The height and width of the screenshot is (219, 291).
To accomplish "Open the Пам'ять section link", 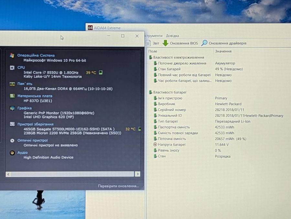I will [25, 84].
